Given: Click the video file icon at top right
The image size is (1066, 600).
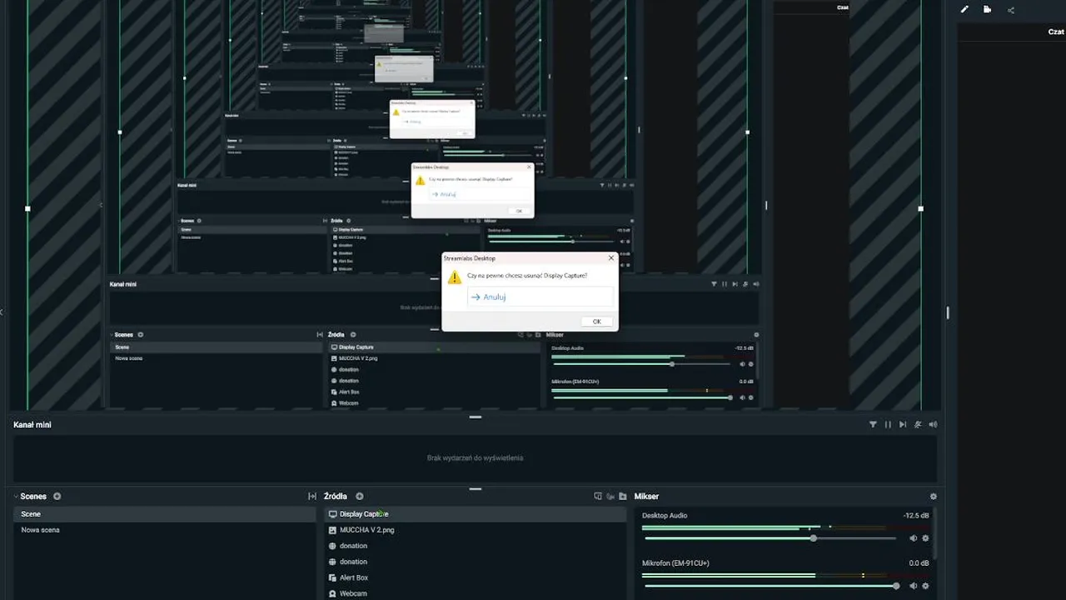Looking at the screenshot, I should [x=987, y=10].
